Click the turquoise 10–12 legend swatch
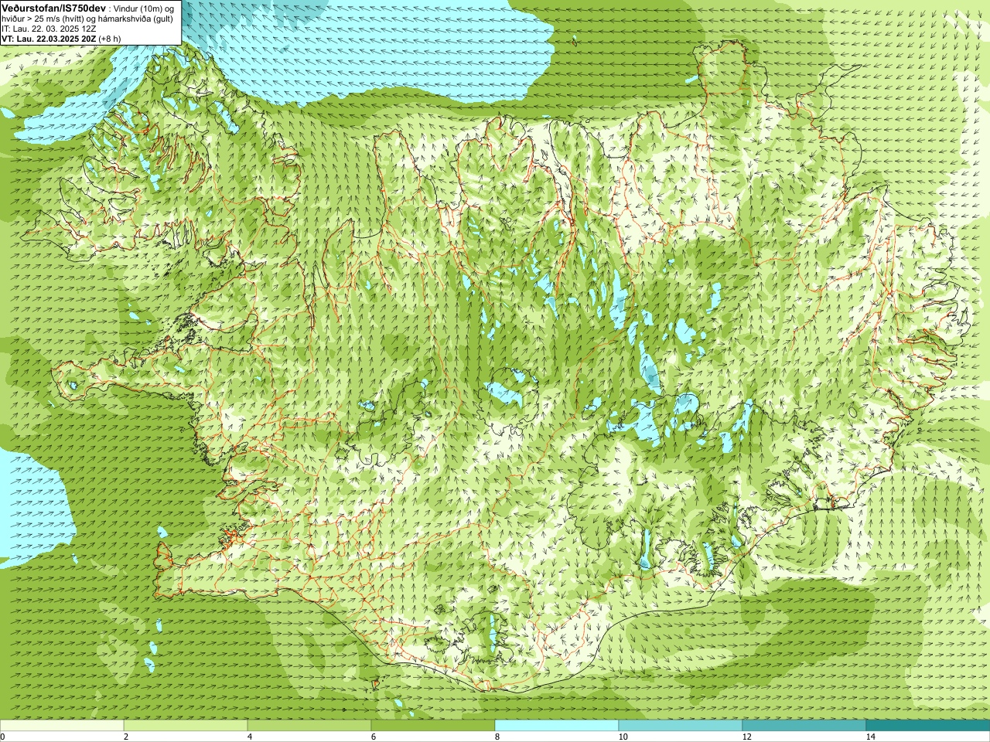 [681, 726]
